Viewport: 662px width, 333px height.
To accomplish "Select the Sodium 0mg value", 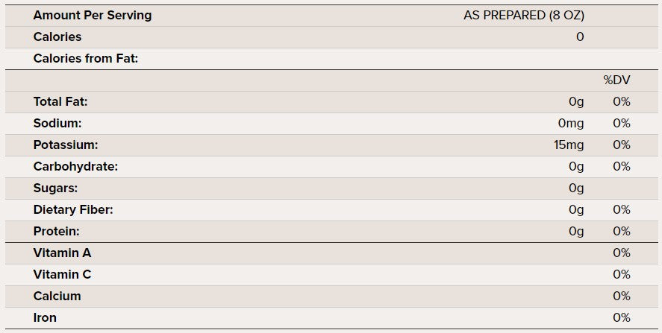I will click(x=572, y=124).
